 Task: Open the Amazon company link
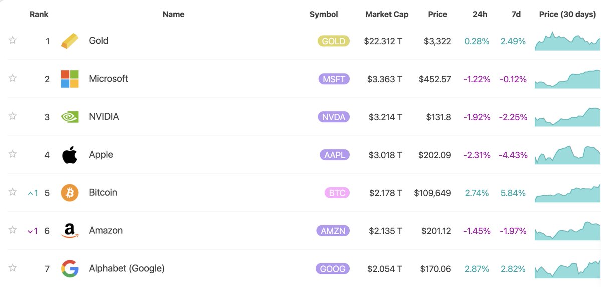[106, 231]
